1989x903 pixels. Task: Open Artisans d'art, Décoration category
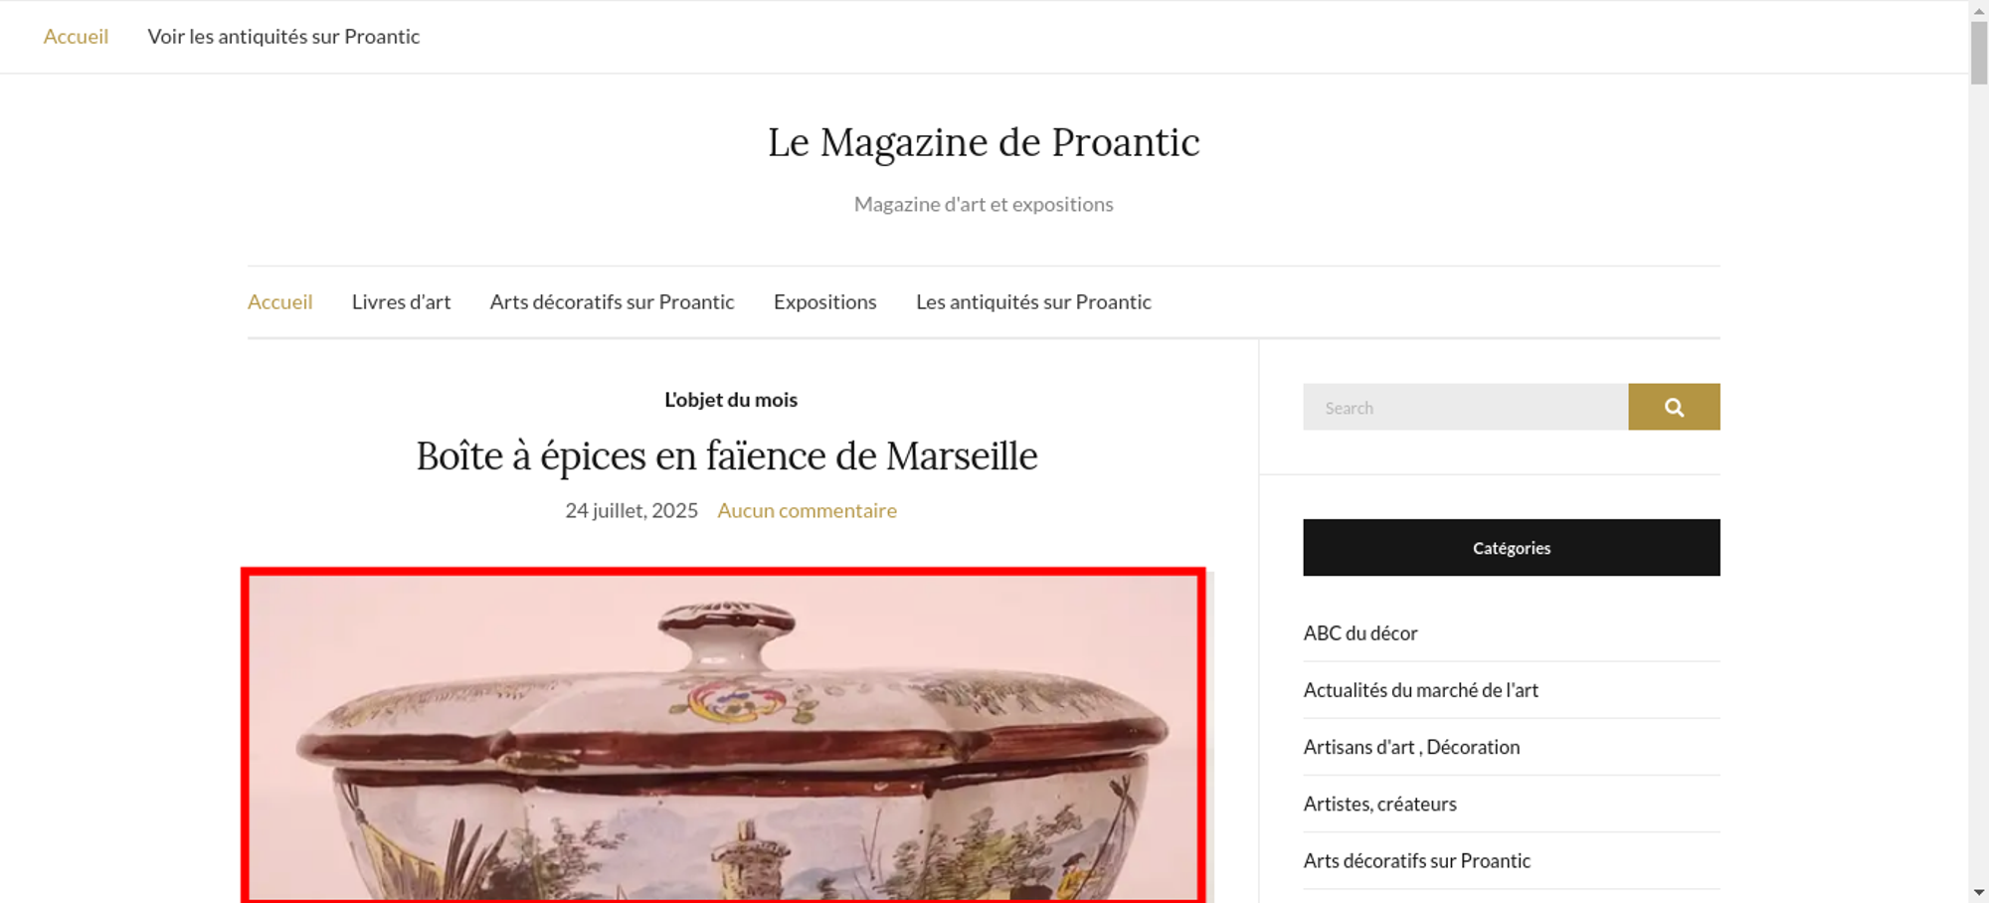[x=1411, y=747]
